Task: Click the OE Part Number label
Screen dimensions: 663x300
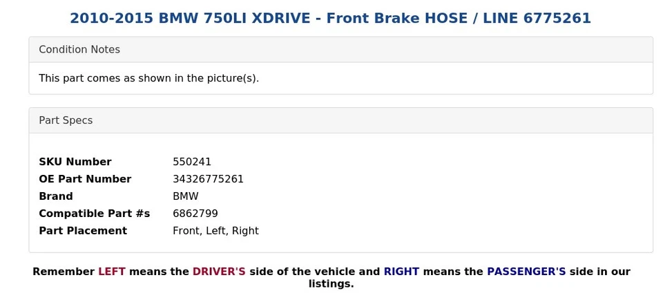Action: (85, 179)
